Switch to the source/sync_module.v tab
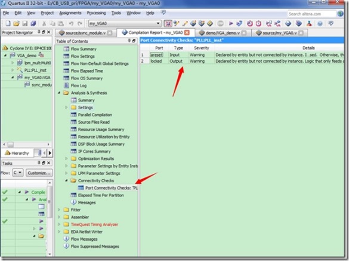 point(85,33)
